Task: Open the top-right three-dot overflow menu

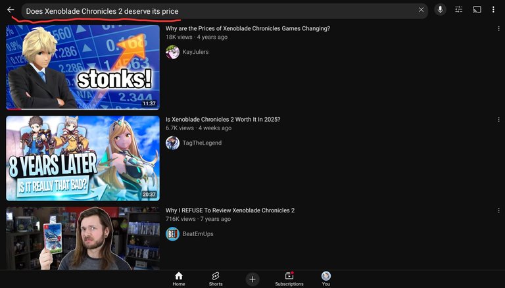Action: tap(493, 10)
